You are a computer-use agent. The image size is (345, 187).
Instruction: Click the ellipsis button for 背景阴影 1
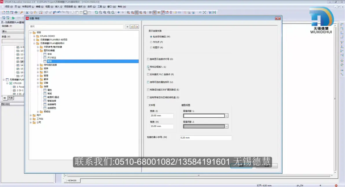[x=226, y=116]
